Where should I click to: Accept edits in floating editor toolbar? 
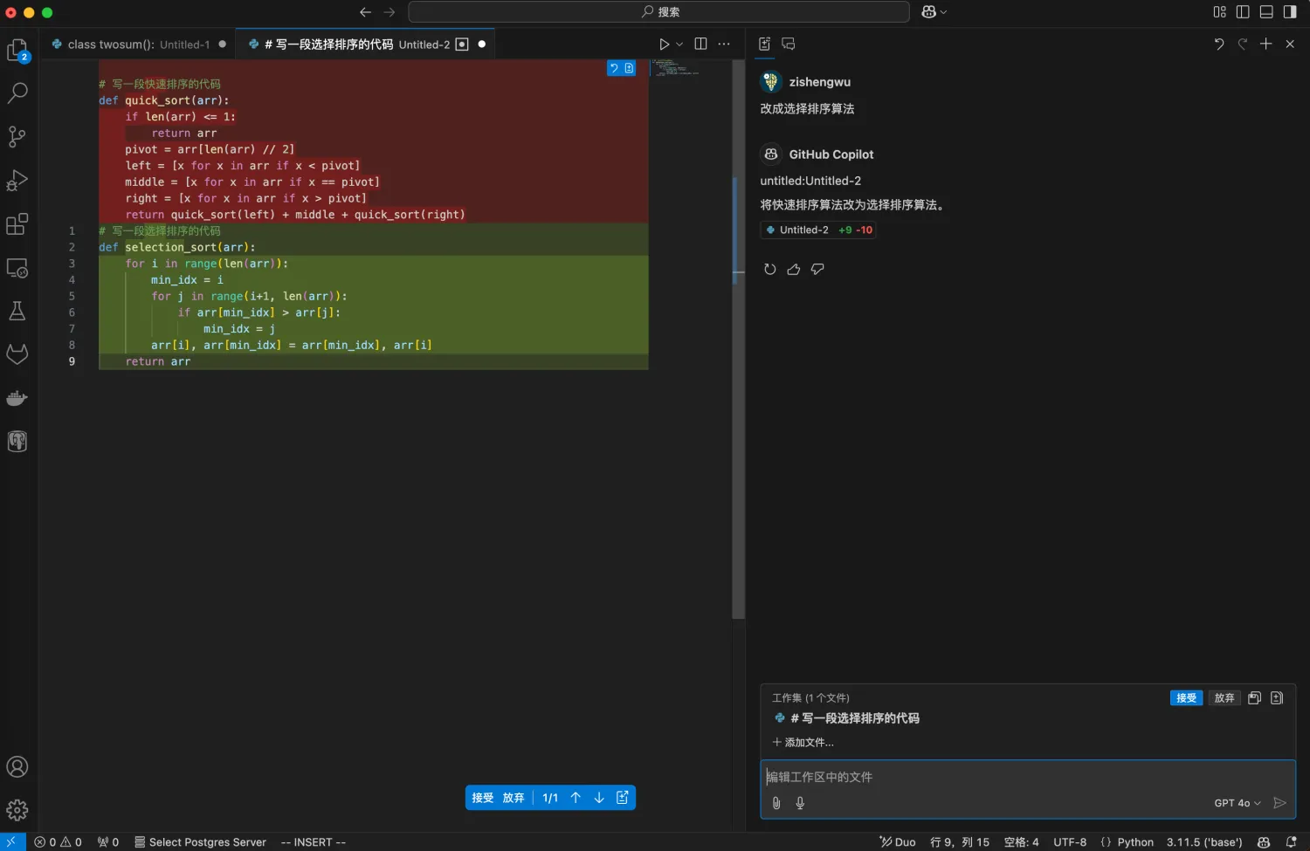click(483, 798)
